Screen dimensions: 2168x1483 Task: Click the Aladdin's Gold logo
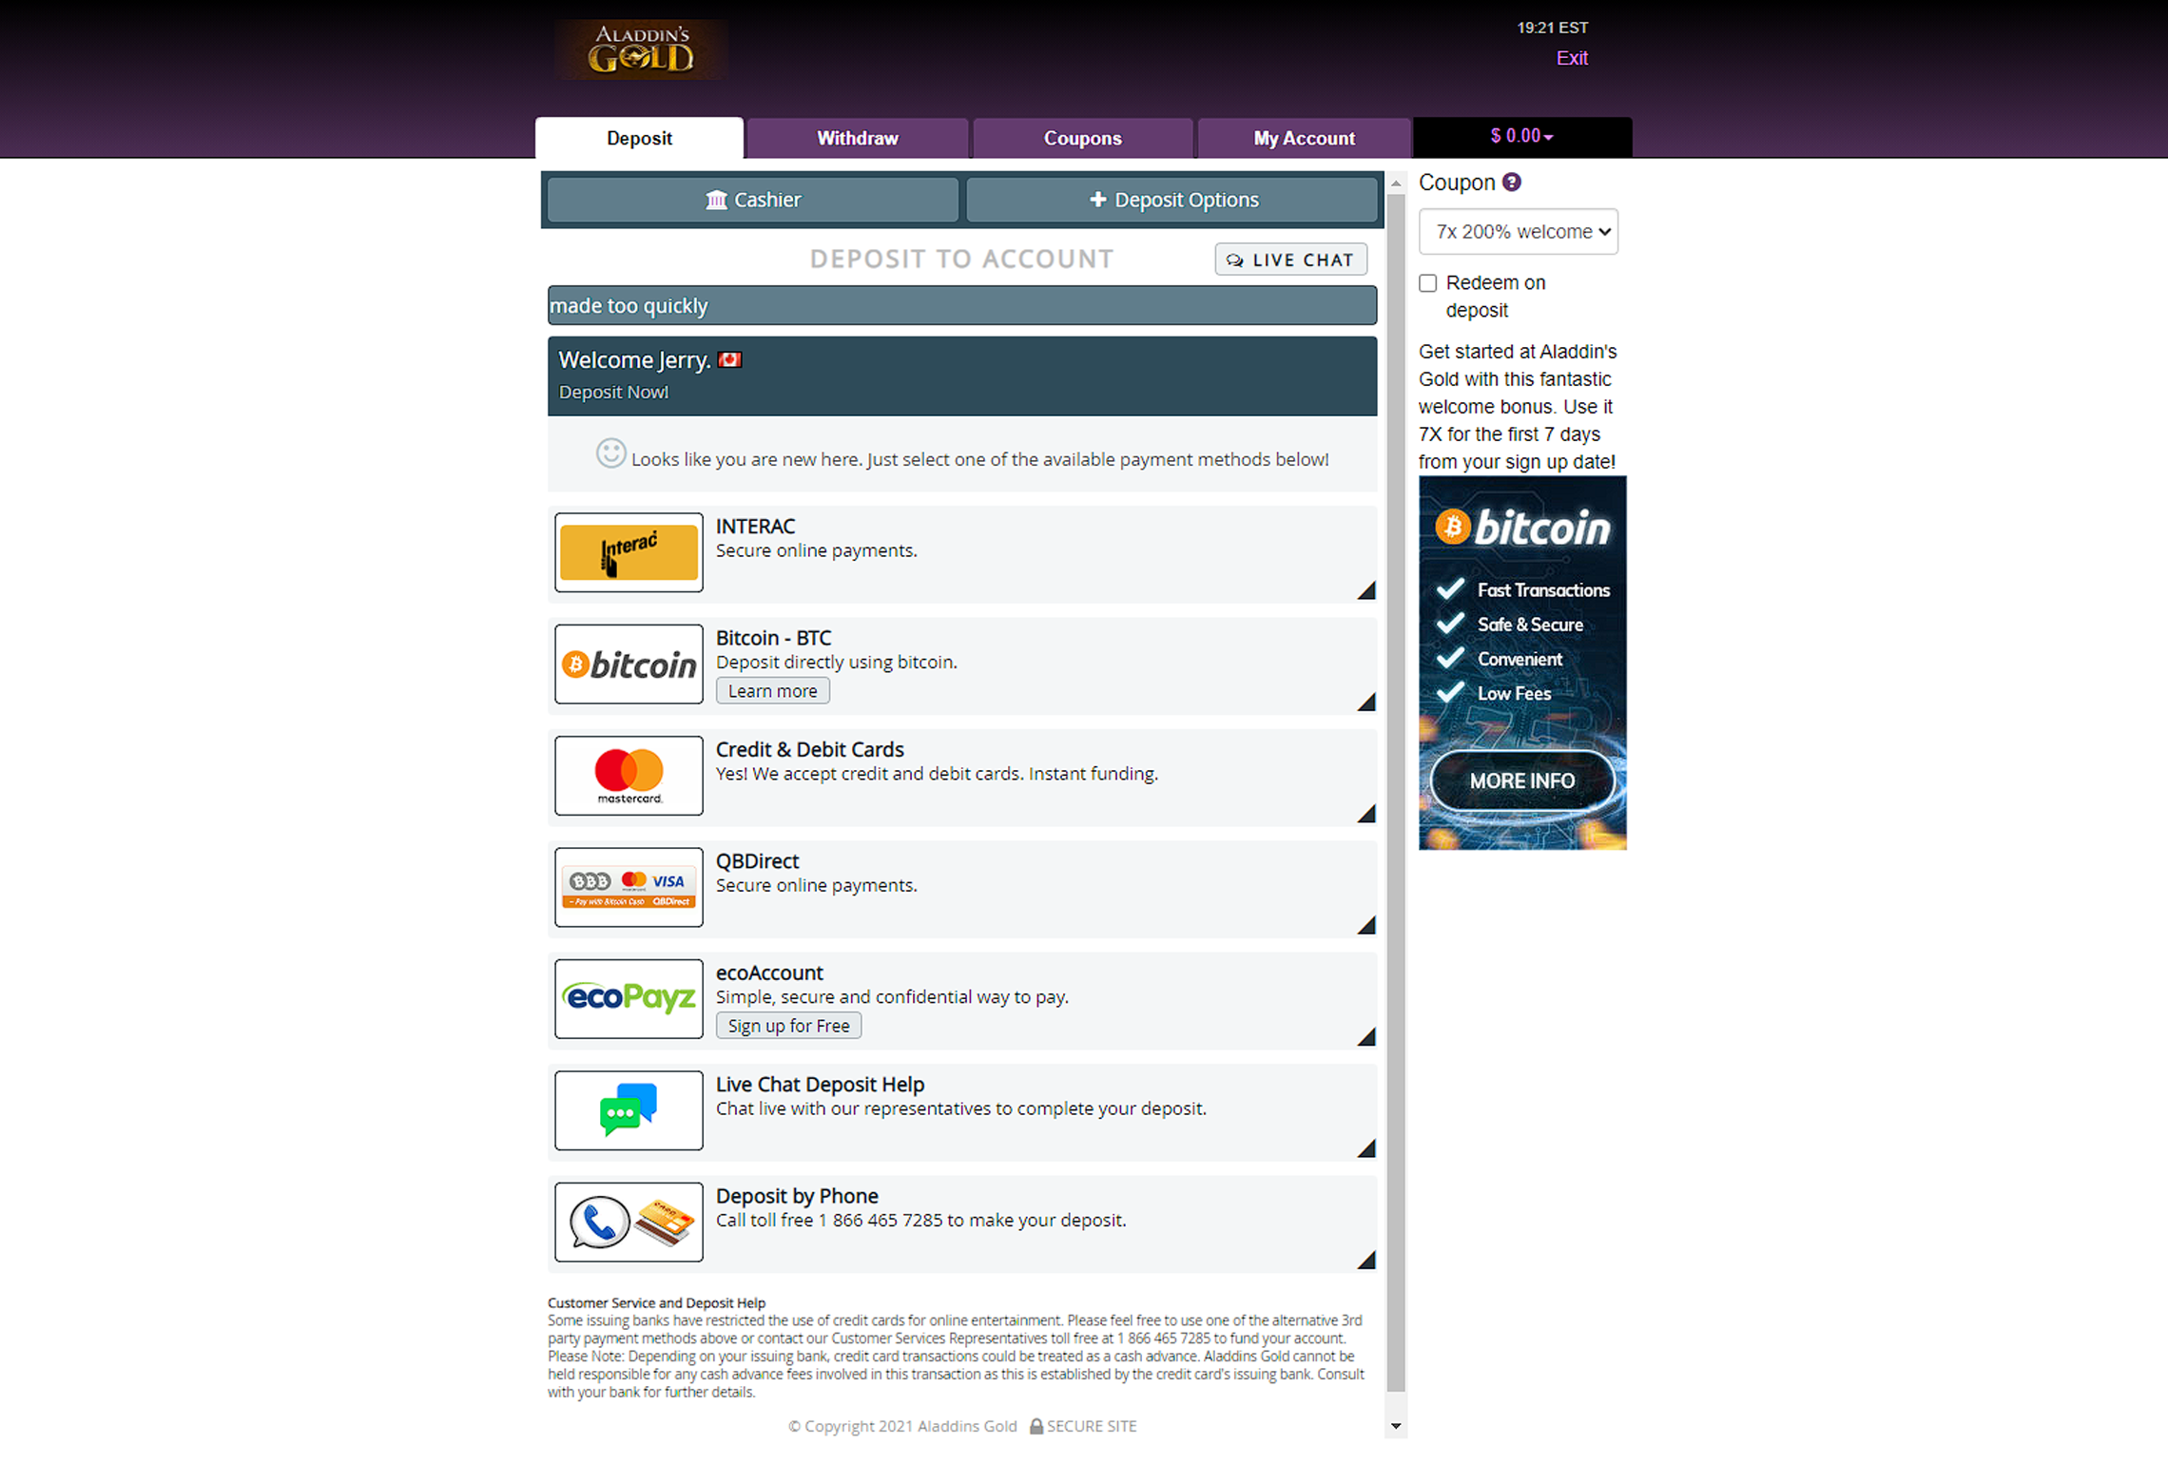(x=641, y=49)
